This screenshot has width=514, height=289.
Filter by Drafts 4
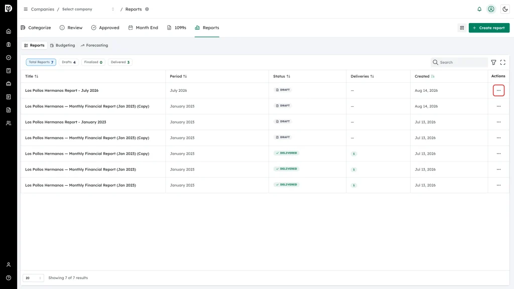[69, 62]
